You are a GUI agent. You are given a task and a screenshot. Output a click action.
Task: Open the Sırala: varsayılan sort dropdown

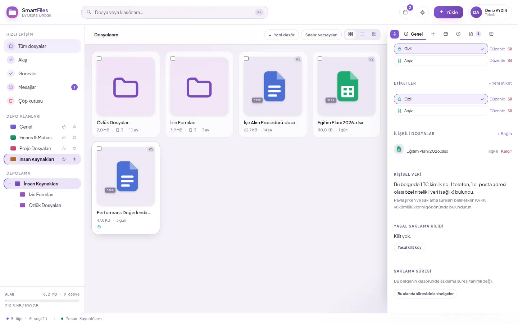point(321,35)
